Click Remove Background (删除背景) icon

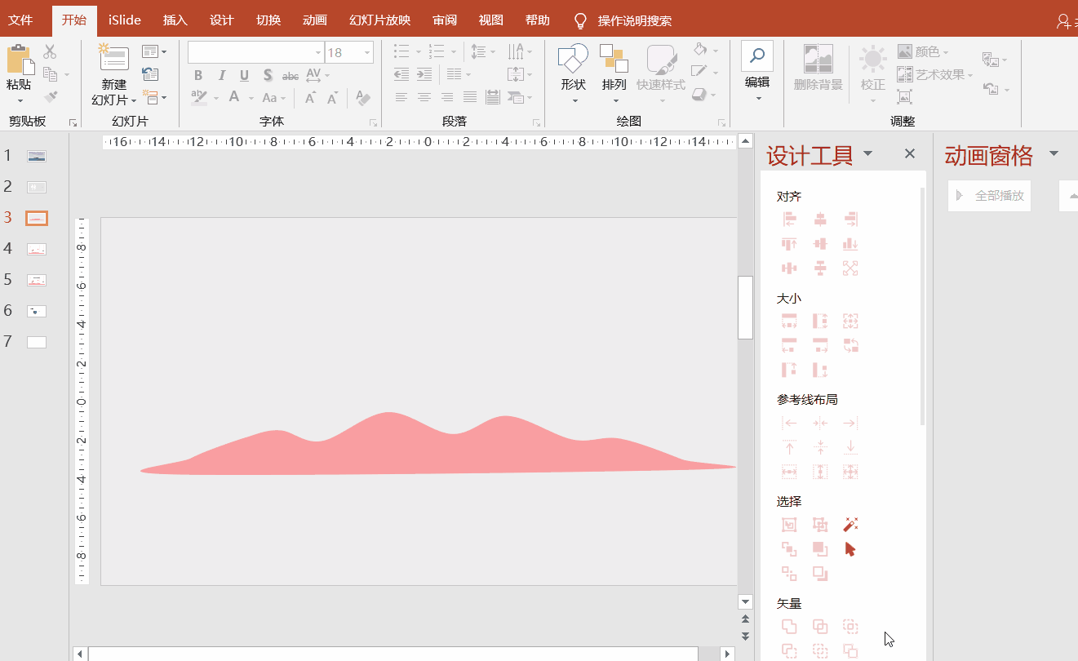[818, 59]
